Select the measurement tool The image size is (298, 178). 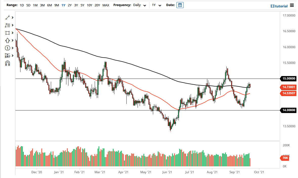coord(8,56)
